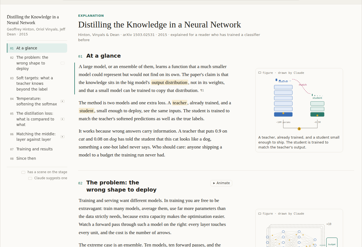The height and width of the screenshot is (247, 362).
Task: Click the '~10M params' label in the figure
Action: pyautogui.click(x=283, y=122)
